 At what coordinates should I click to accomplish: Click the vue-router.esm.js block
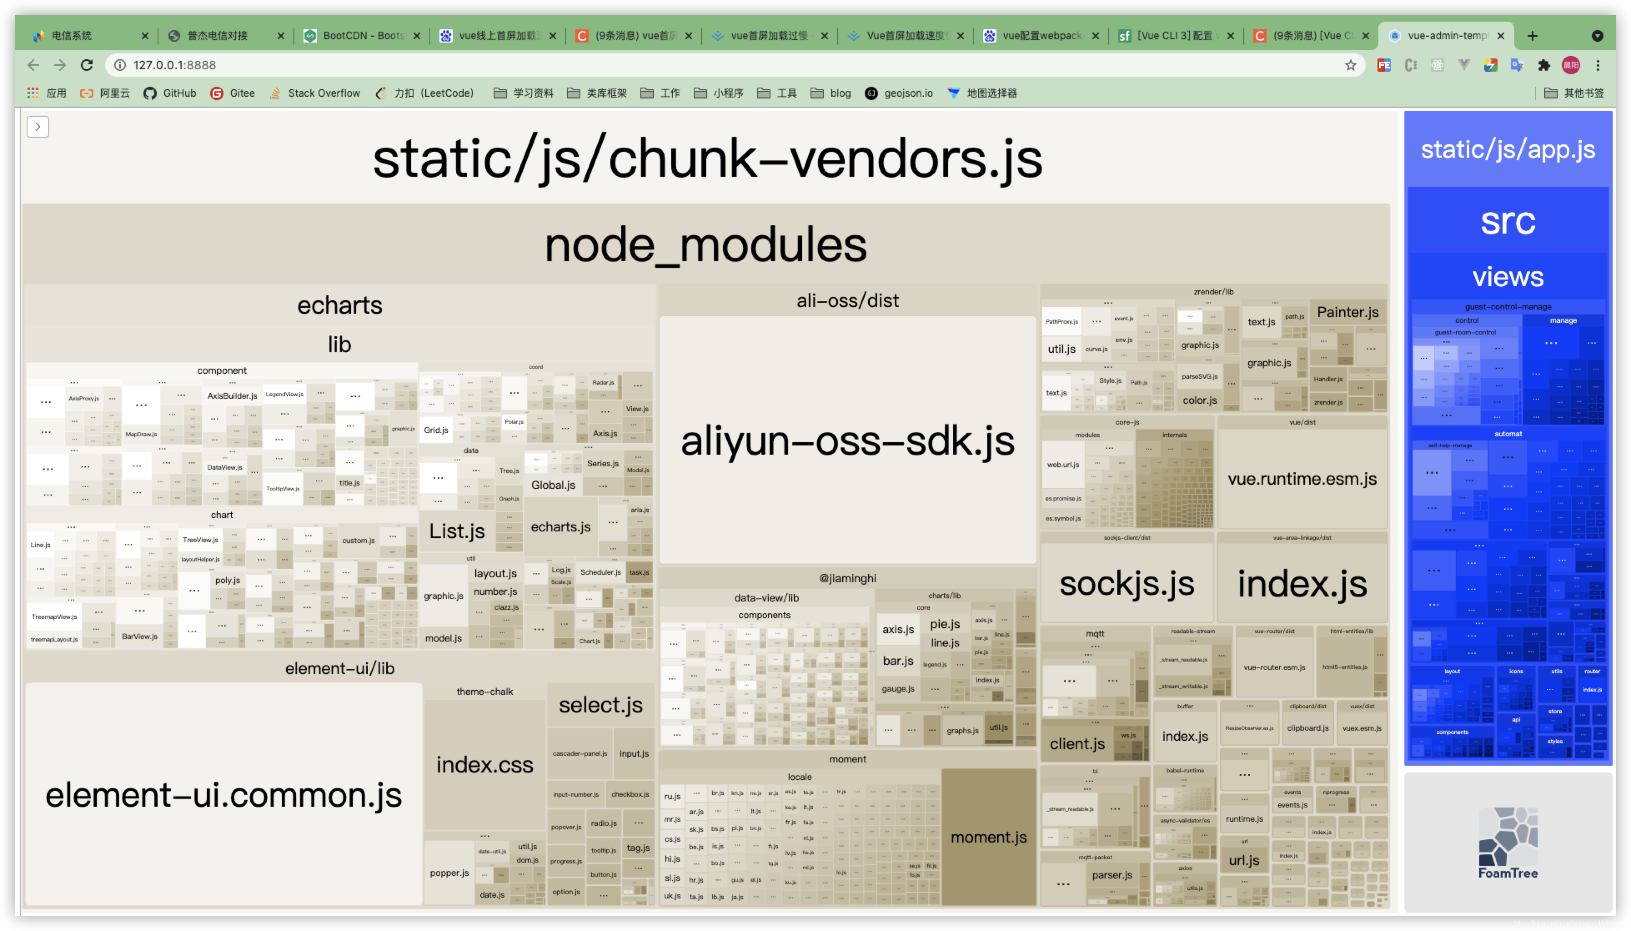[x=1275, y=667]
